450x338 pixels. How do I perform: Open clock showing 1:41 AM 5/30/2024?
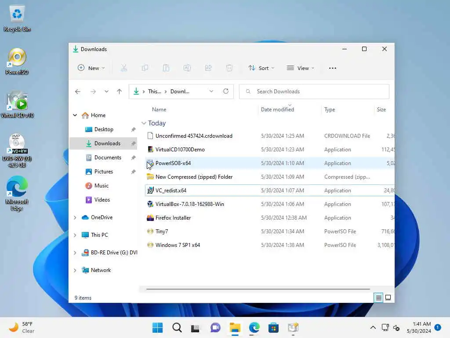point(419,327)
